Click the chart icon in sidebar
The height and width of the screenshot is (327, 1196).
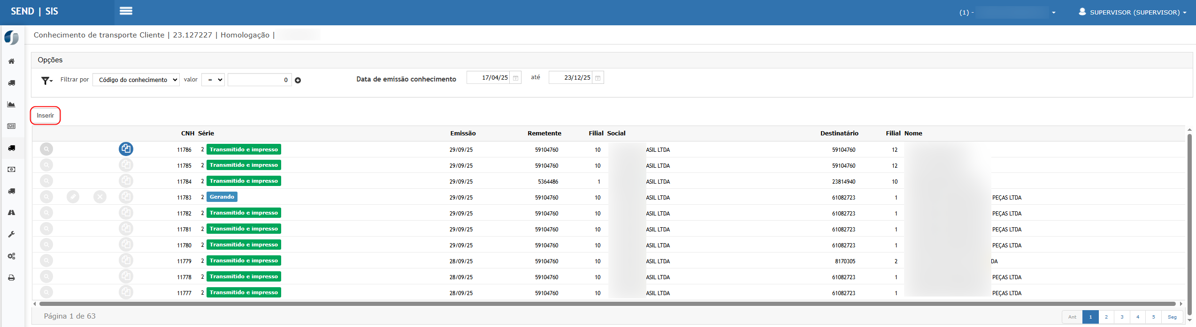click(x=12, y=104)
